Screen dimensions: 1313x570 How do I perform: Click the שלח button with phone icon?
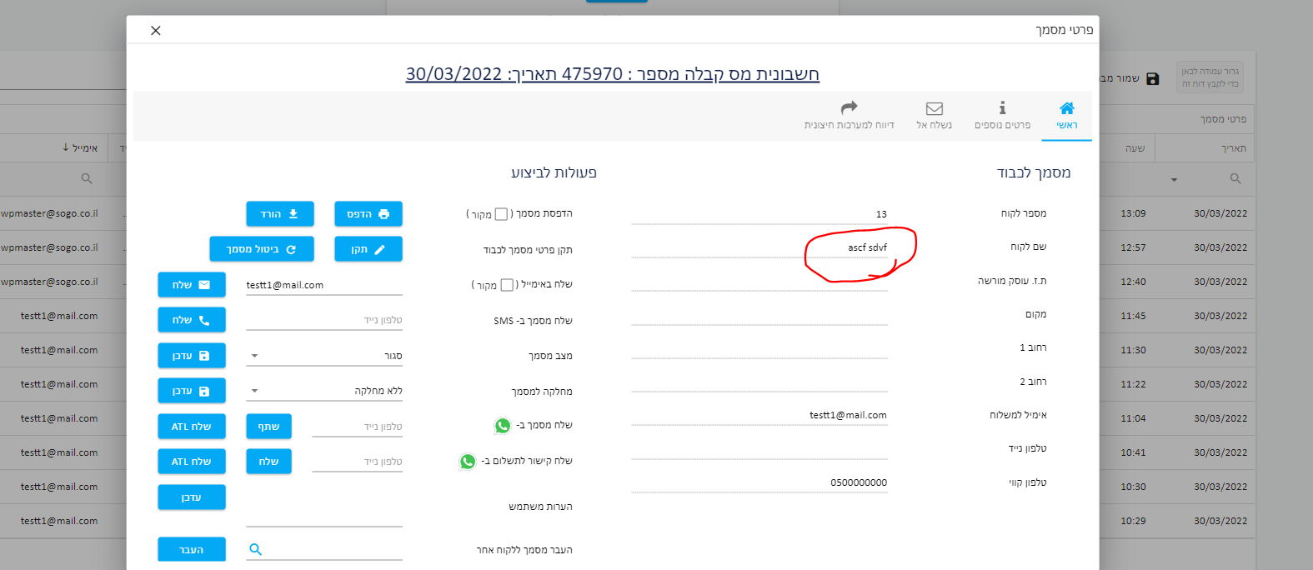coord(192,320)
